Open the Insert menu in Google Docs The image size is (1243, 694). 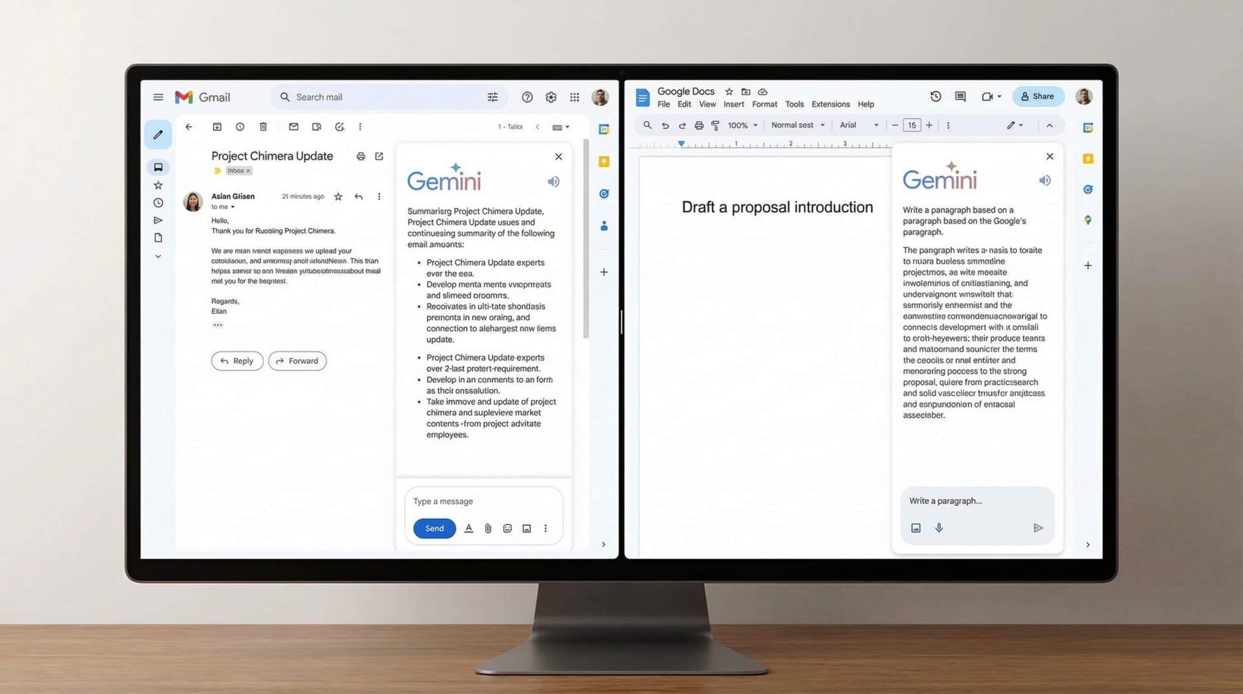click(734, 104)
